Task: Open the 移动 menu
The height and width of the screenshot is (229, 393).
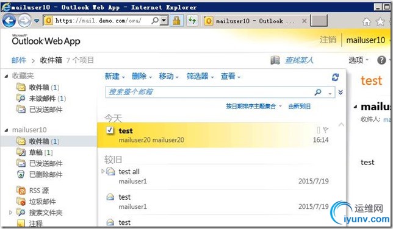Action: tap(168, 76)
